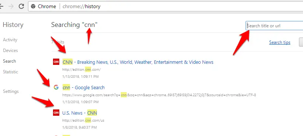The height and width of the screenshot is (136, 303).
Task: Open the Devices section in sidebar
Action: [10, 50]
